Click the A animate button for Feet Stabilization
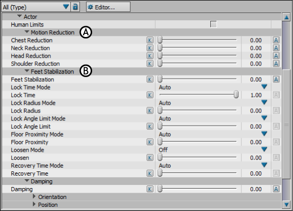The height and width of the screenshot is (211, 293). tap(276, 80)
